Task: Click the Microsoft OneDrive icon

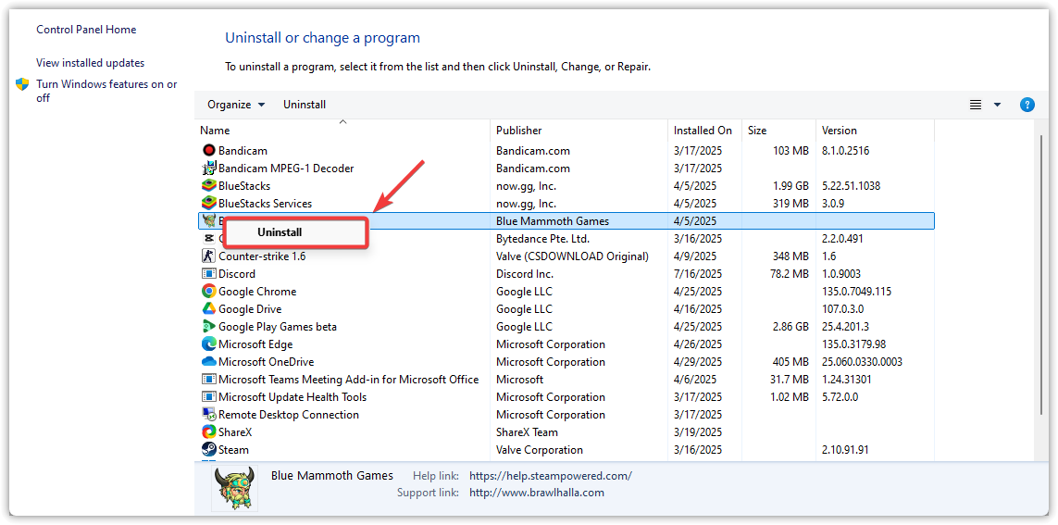Action: coord(208,362)
